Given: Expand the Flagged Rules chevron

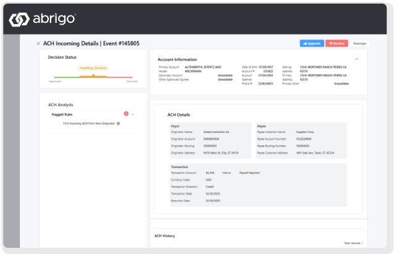Looking at the screenshot, I should click(133, 114).
